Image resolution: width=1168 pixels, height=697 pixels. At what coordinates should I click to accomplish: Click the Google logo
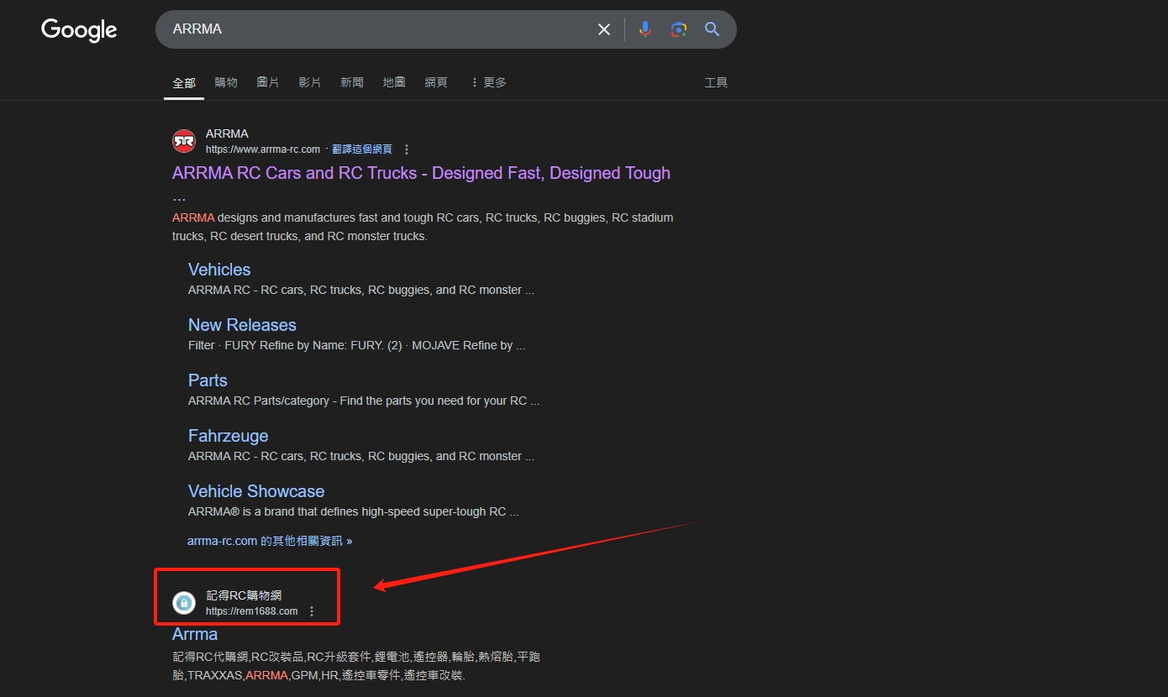[79, 30]
